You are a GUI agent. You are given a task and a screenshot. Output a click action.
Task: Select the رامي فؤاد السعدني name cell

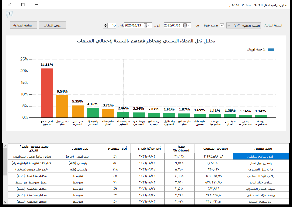(261, 176)
